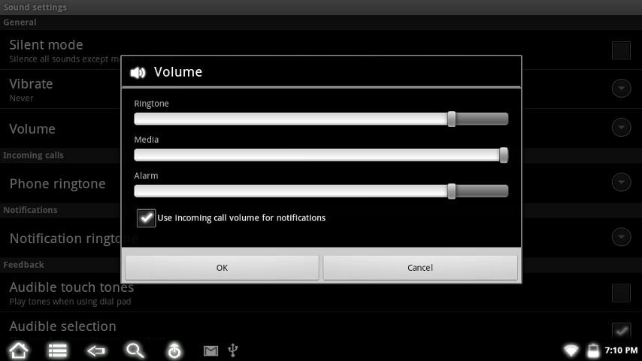Click the General section header
Viewport: 642px width, 361px height.
(20, 23)
